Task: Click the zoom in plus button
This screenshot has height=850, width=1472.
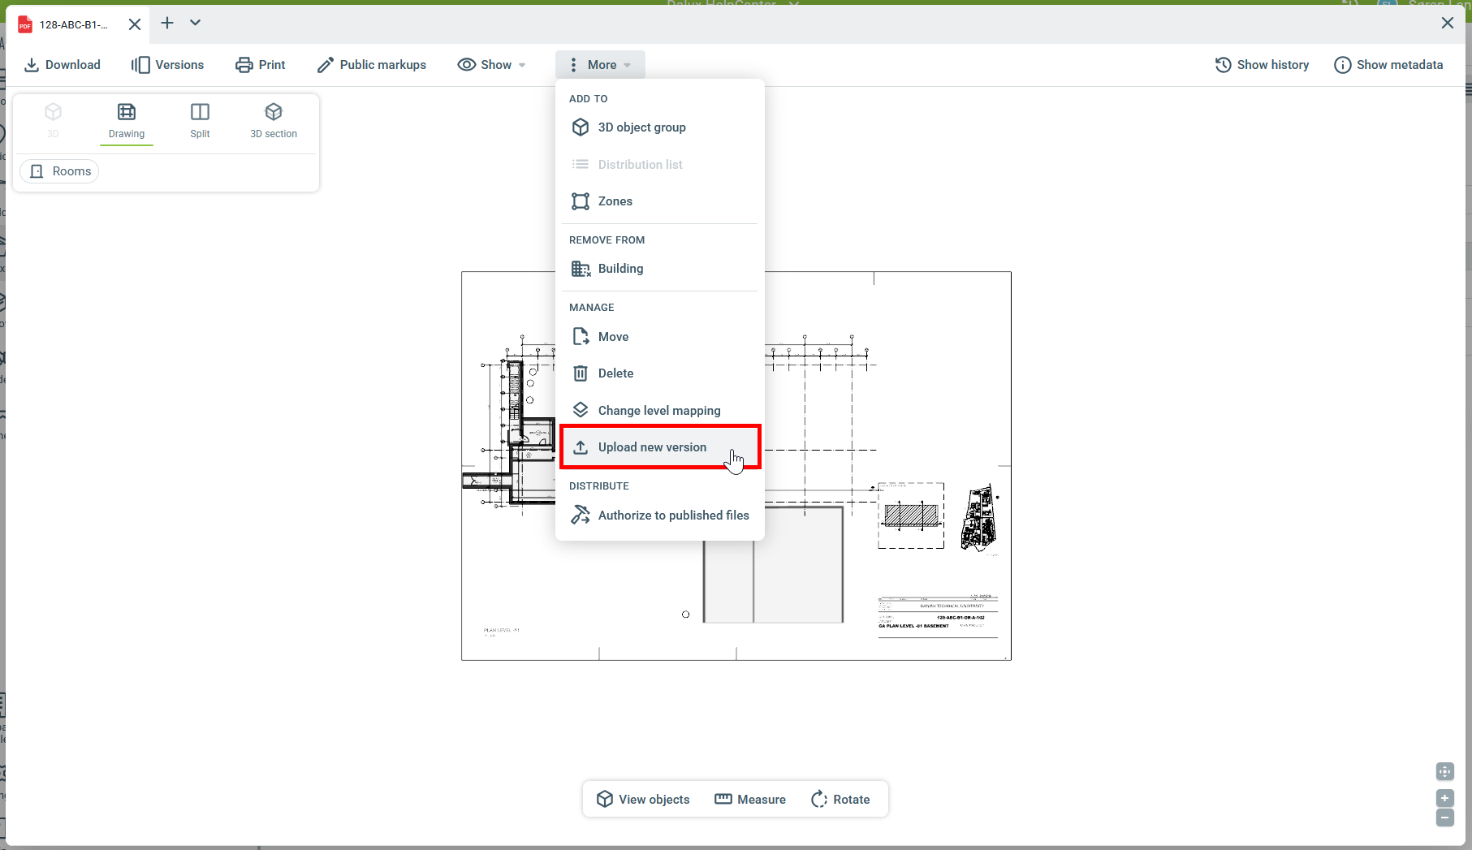Action: (1444, 798)
